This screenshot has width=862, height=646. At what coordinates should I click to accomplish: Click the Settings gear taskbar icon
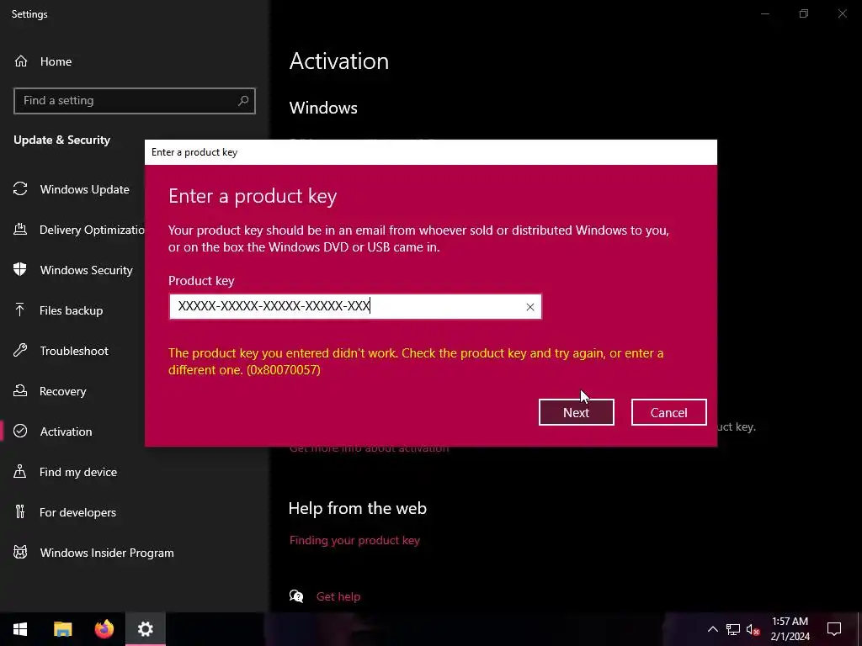[145, 629]
